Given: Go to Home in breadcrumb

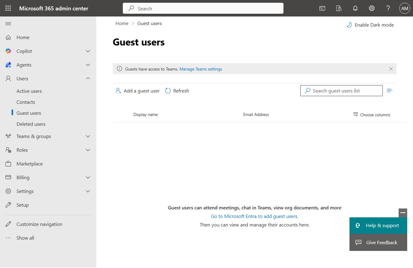Looking at the screenshot, I should [122, 24].
